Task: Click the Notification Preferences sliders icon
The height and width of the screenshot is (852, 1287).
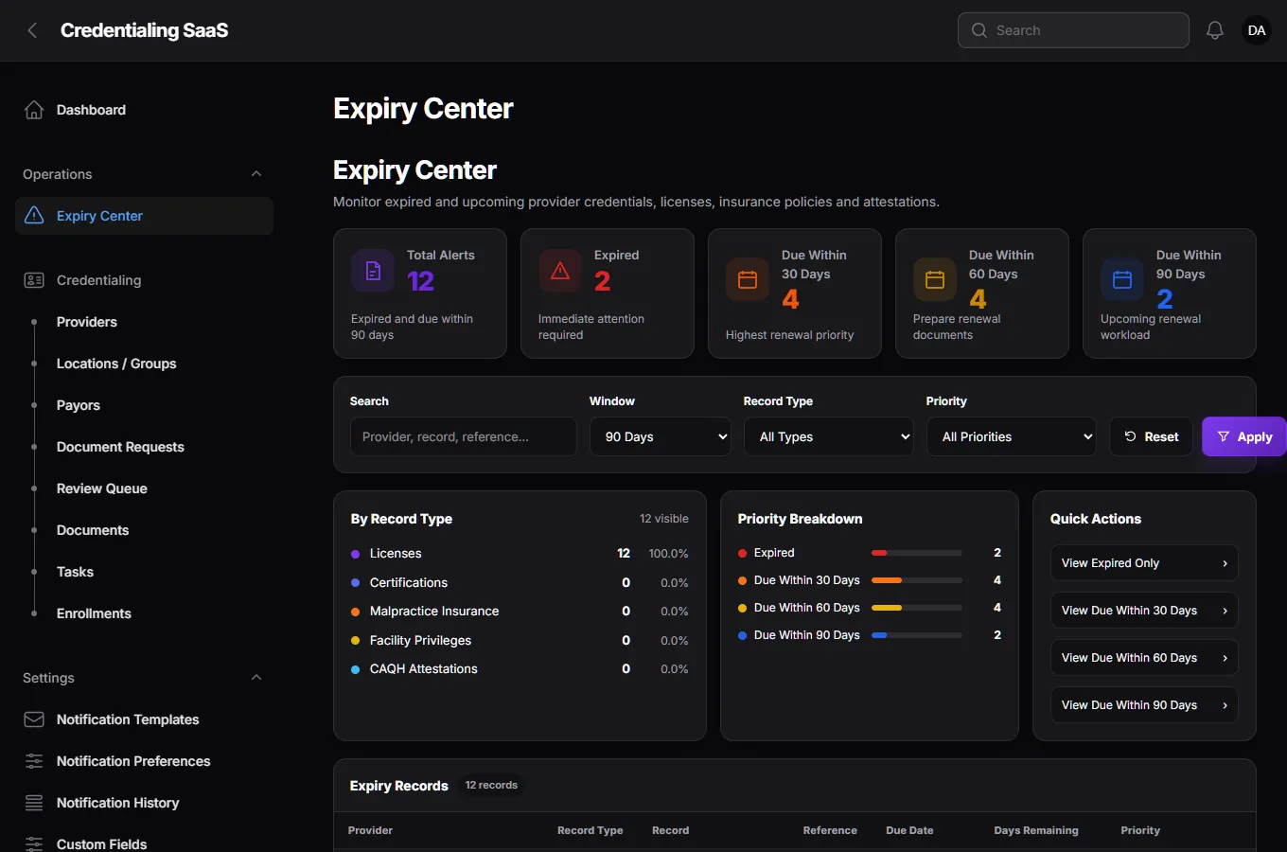Action: pyautogui.click(x=34, y=761)
